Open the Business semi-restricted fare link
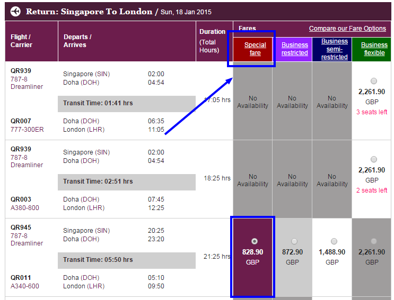This screenshot has width=394, height=300. [334, 49]
